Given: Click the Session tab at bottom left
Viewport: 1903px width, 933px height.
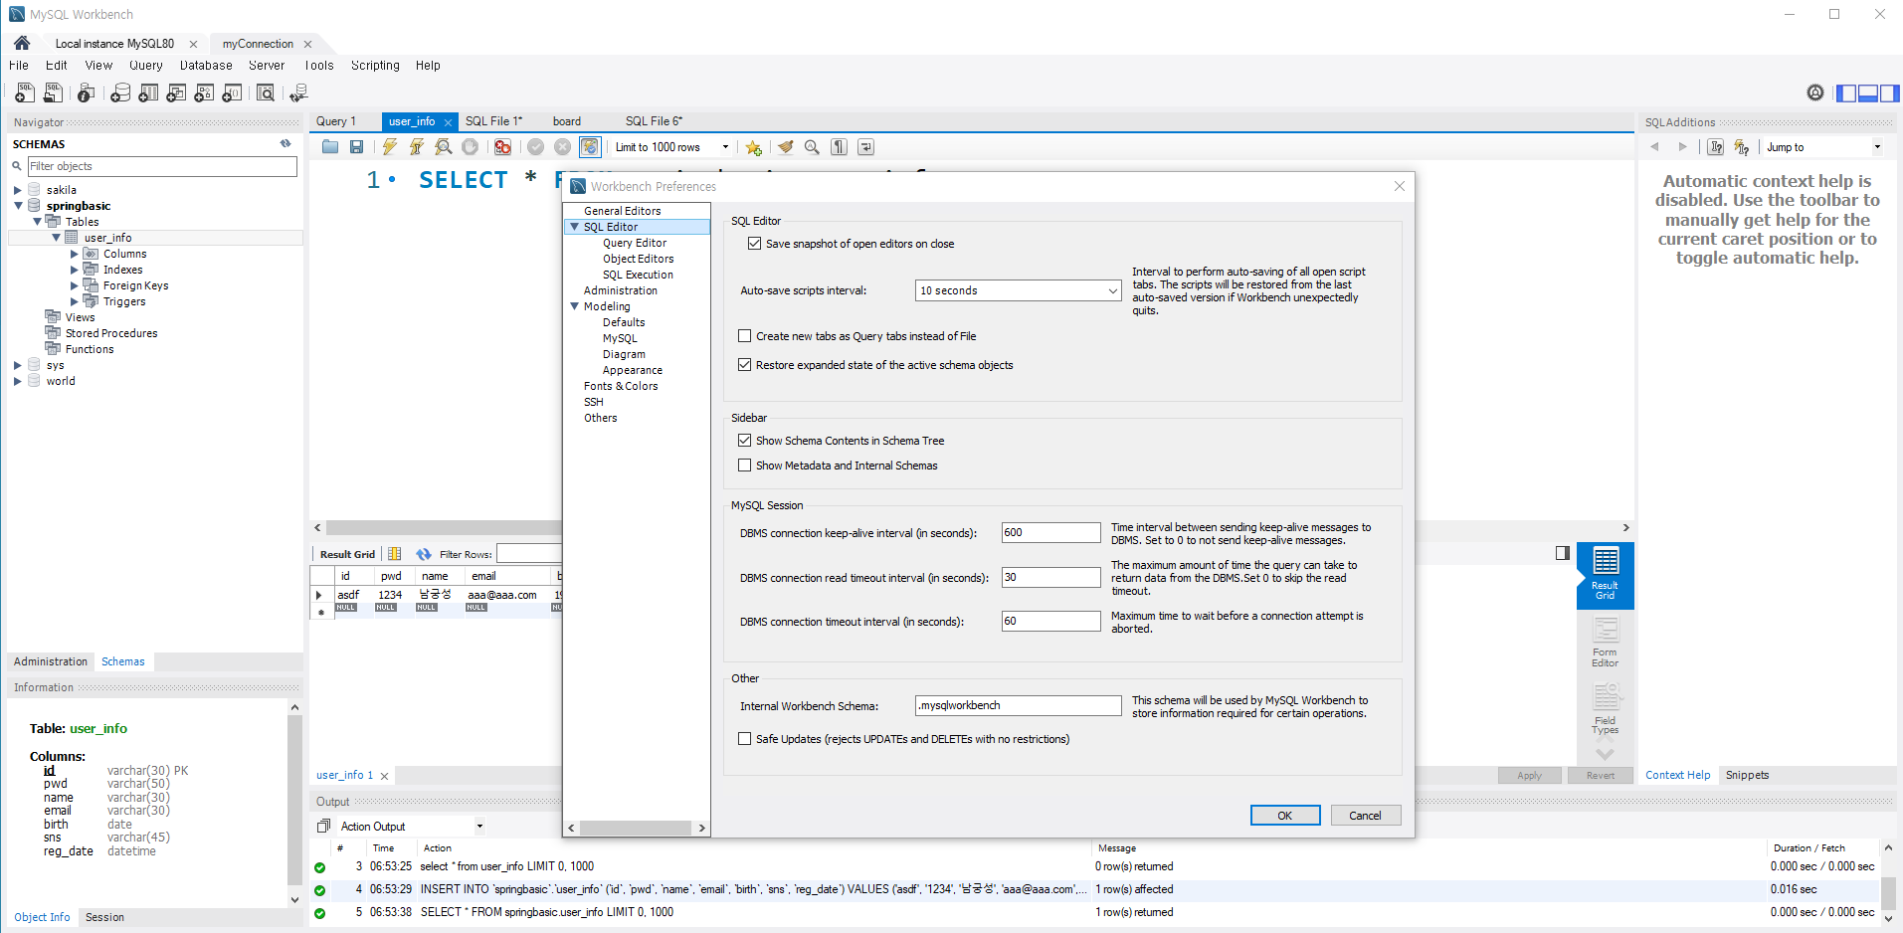Looking at the screenshot, I should tap(104, 917).
